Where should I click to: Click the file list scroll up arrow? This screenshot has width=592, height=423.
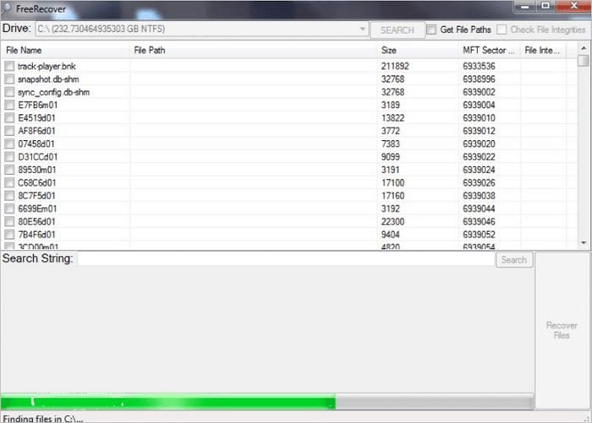coord(584,48)
